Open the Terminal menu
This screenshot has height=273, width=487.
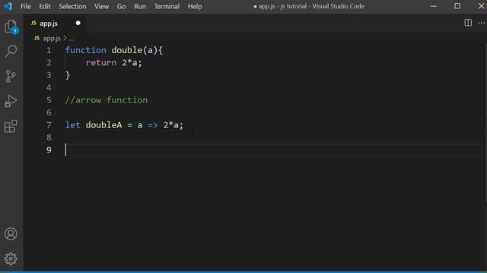click(167, 7)
